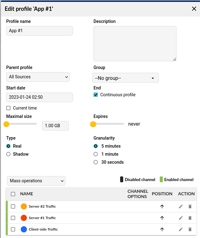This screenshot has height=238, width=200.
Task: Move Server #1 Traffic channel up
Action: coord(162,218)
